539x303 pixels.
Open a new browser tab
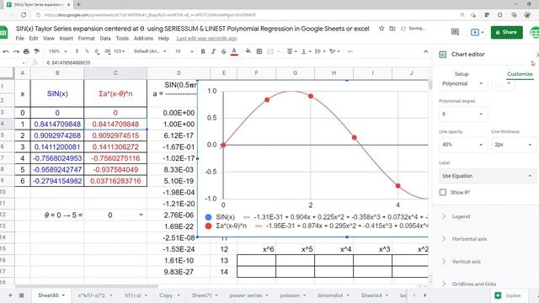click(78, 4)
